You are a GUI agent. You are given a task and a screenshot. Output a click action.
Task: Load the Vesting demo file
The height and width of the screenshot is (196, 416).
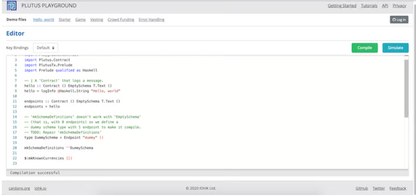(x=96, y=20)
